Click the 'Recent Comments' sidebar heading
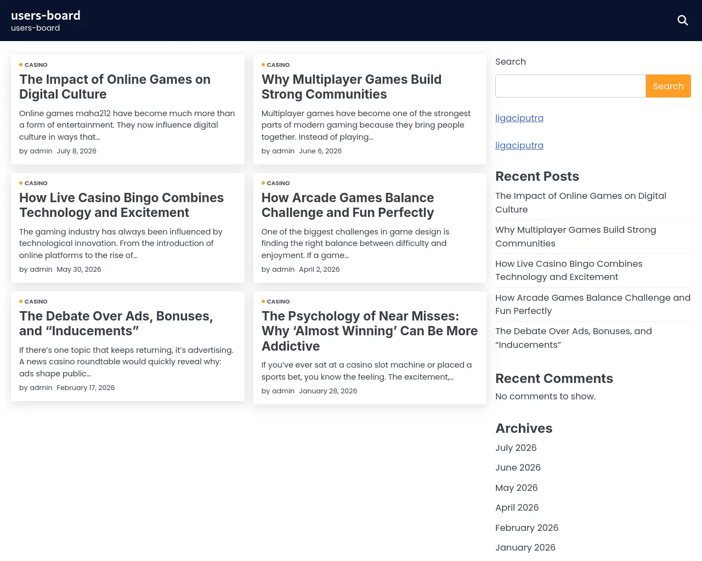 tap(554, 379)
